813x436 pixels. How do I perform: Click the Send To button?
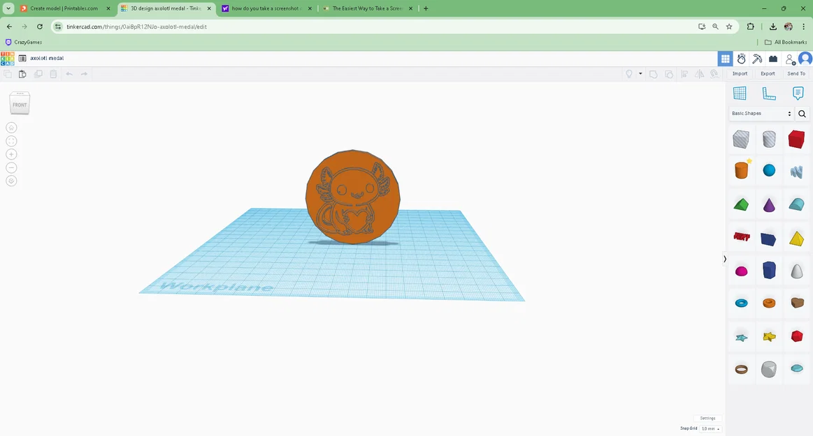coord(796,73)
